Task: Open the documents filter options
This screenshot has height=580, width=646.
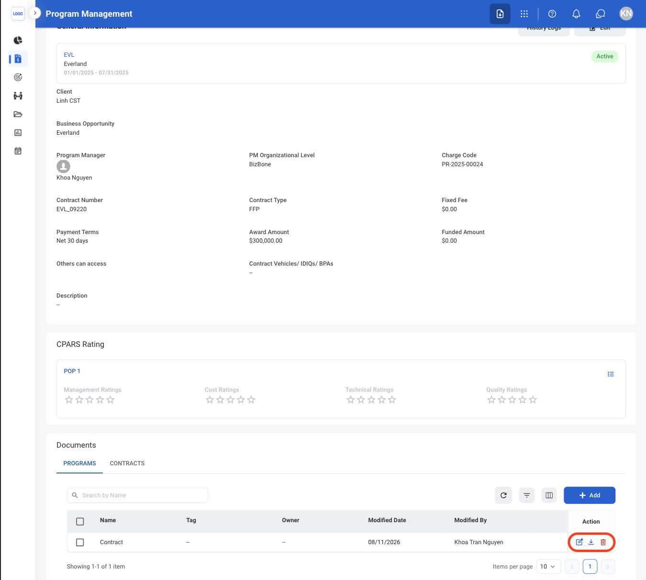Action: point(526,495)
